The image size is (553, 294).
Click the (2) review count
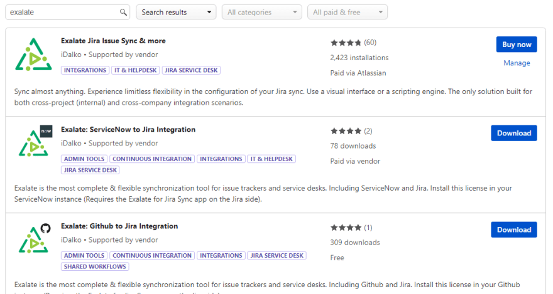tap(368, 131)
